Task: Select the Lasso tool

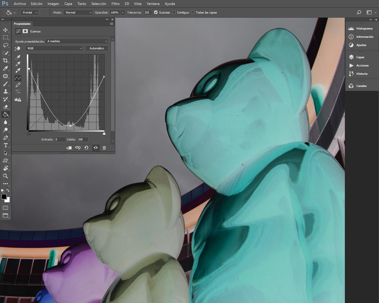Action: coord(5,45)
